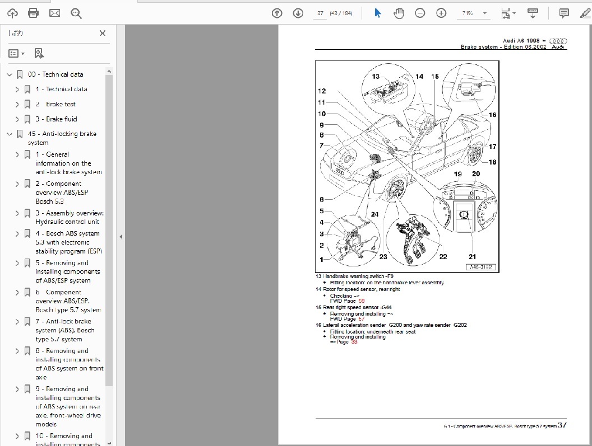This screenshot has height=446, width=592.
Task: Send the file by email icon
Action: pyautogui.click(x=55, y=13)
